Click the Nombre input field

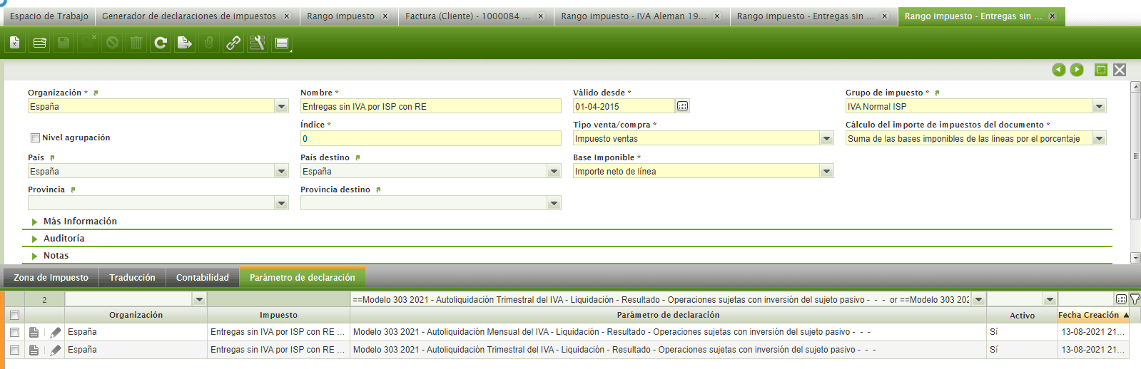pos(431,106)
